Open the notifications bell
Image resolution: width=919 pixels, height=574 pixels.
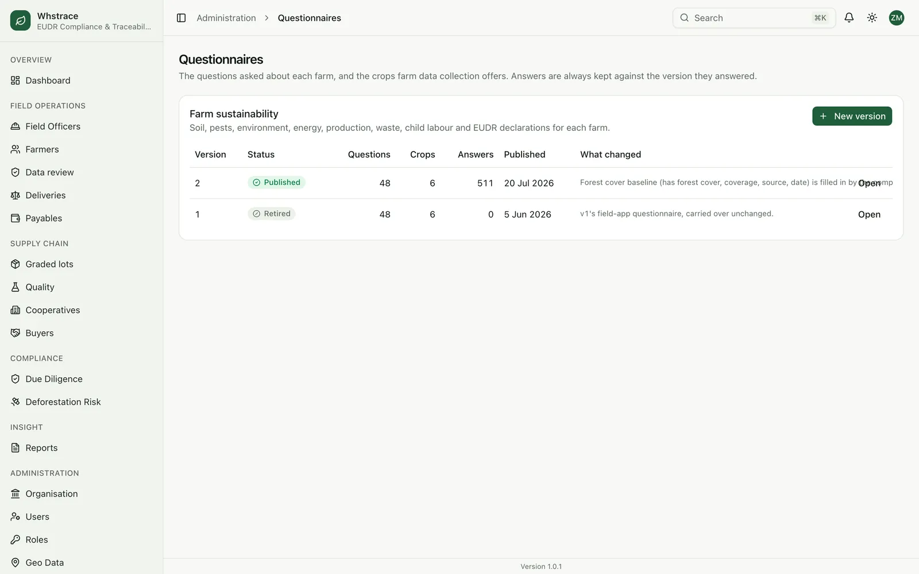coord(849,18)
